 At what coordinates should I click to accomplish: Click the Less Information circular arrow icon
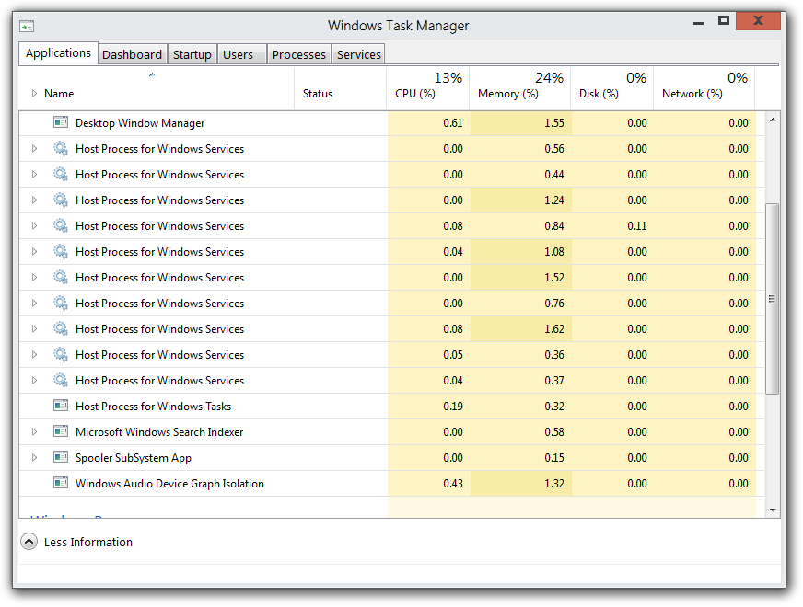click(x=29, y=542)
